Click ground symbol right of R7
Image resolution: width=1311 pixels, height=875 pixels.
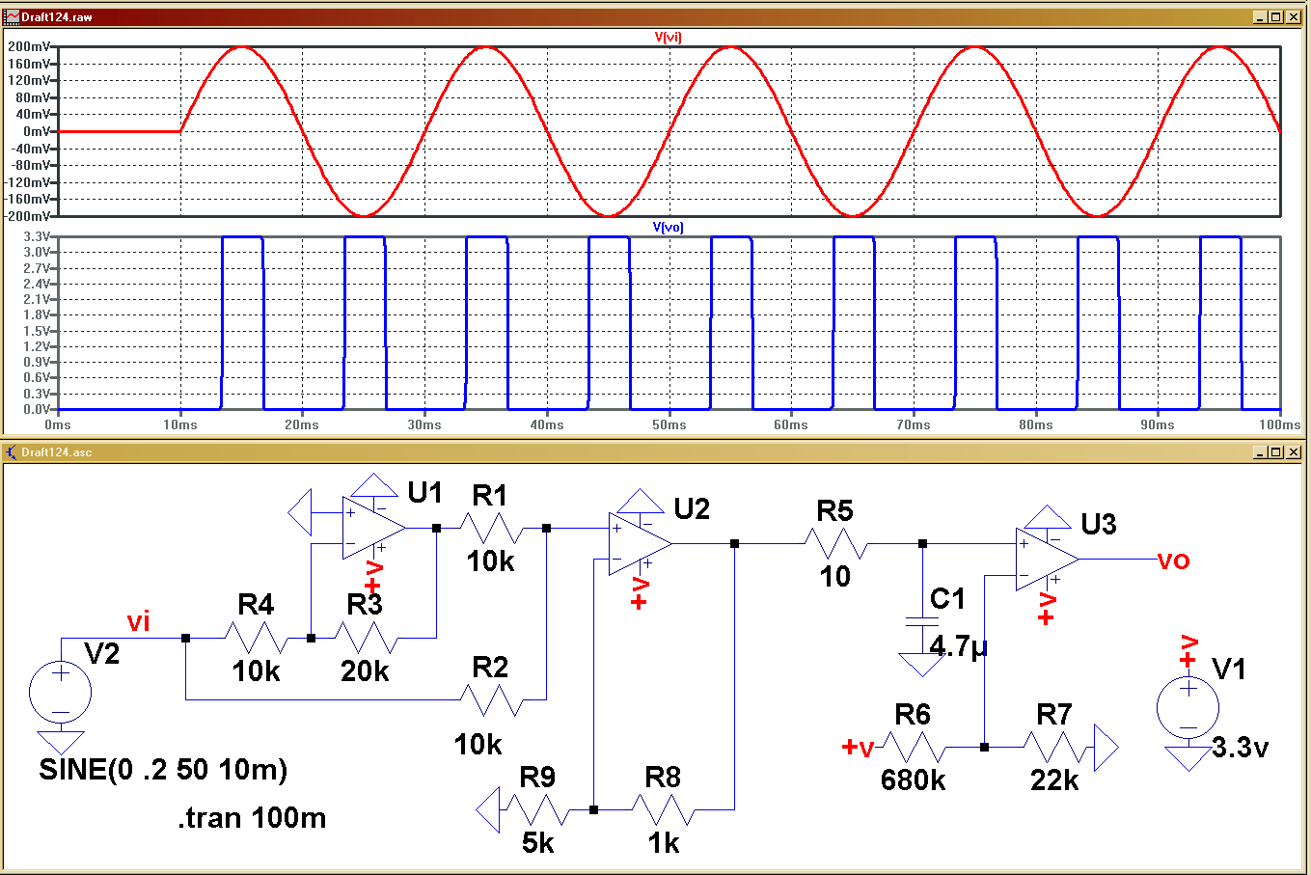[1106, 747]
